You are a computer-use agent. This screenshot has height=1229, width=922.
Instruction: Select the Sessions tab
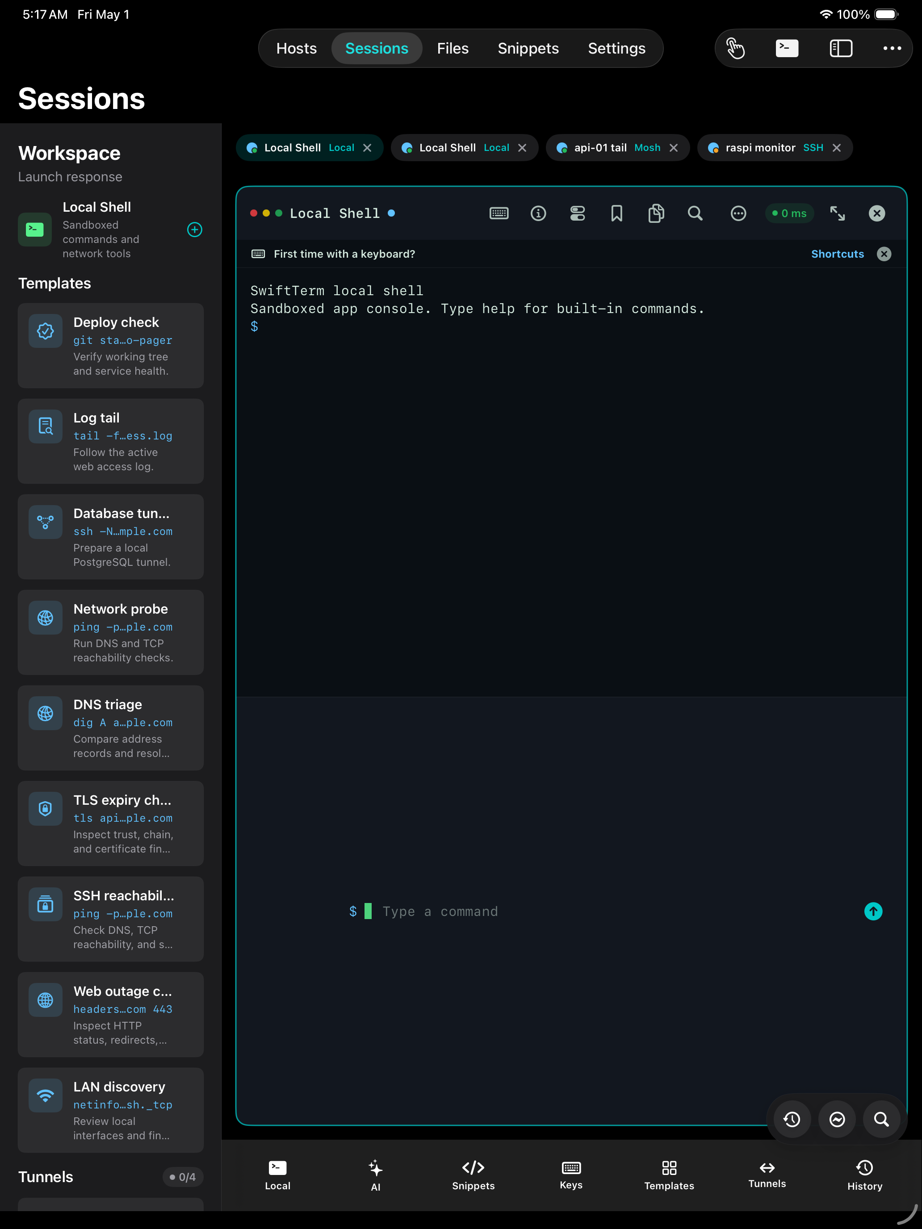[x=377, y=48]
